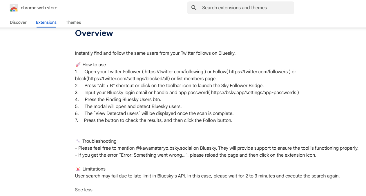Viewport: 366px width, 196px height.
Task: Switch to the Discover tab
Action: tap(18, 22)
